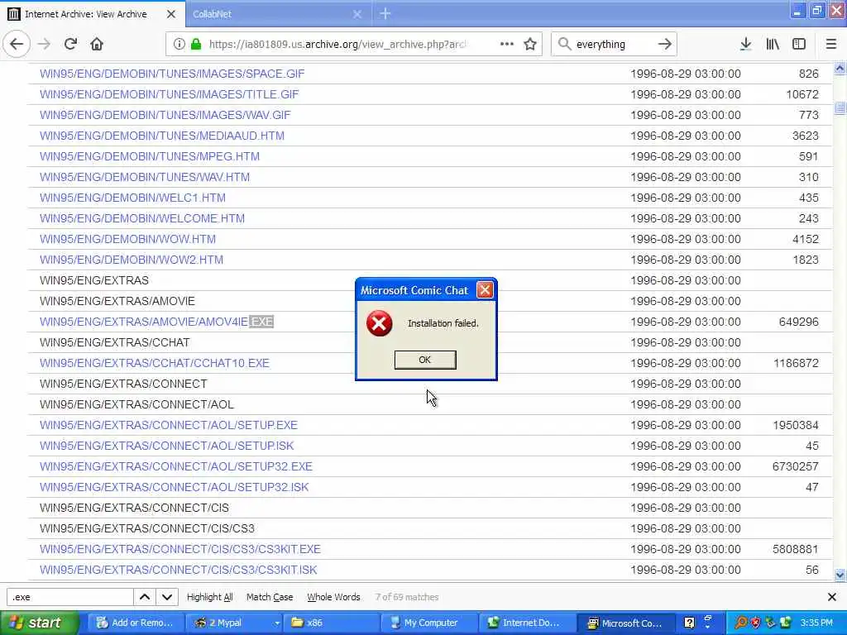Viewport: 847px width, 635px height.
Task: Switch to Microsoft Co... taskbar button
Action: click(625, 623)
